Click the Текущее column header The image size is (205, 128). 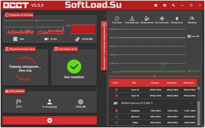(x=155, y=83)
